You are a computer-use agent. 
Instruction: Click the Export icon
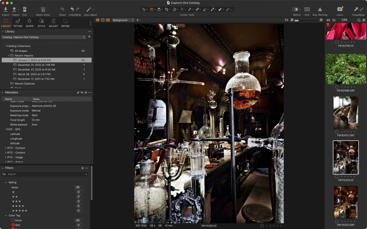pos(15,9)
